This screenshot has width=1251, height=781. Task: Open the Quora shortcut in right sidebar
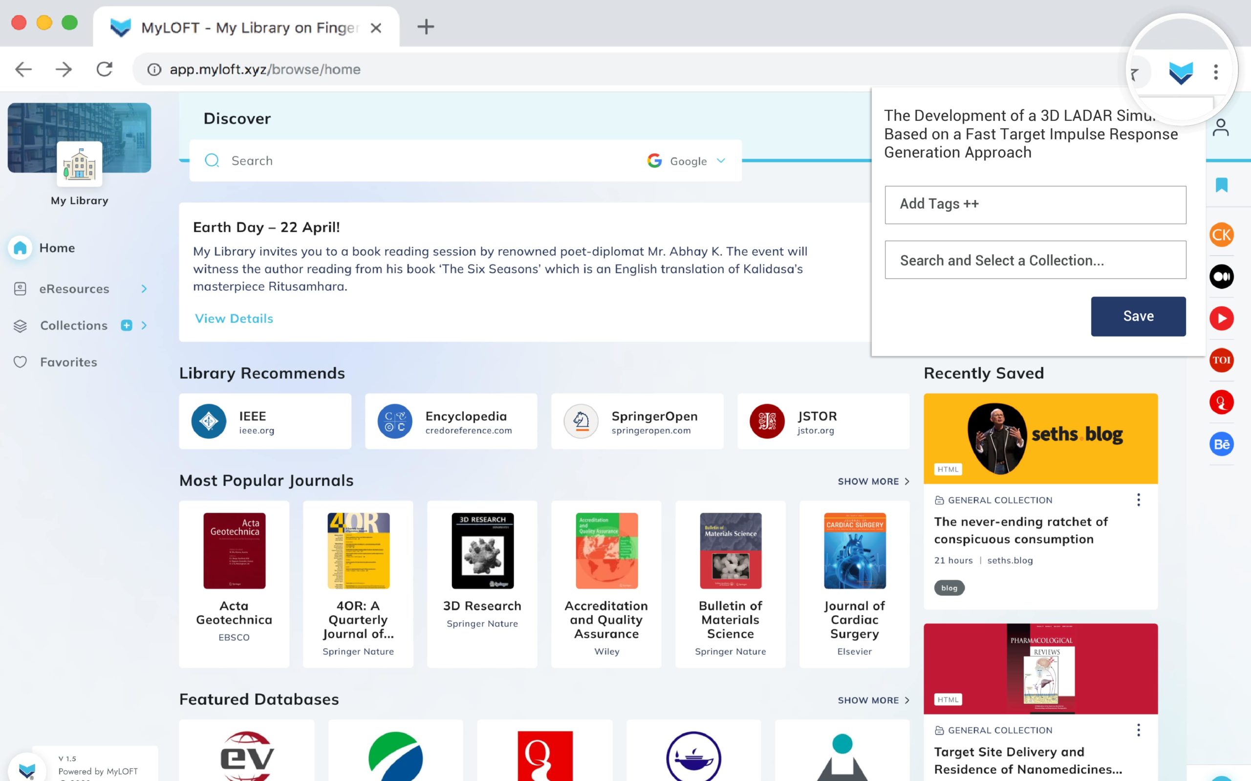tap(1222, 402)
